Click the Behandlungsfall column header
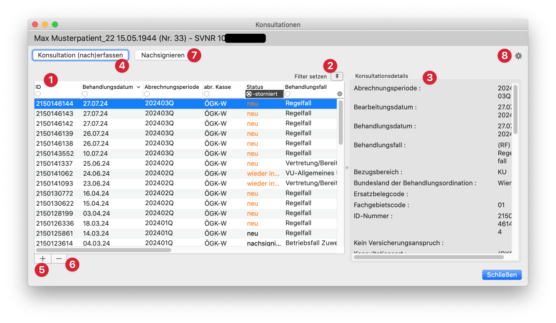The image size is (556, 323). point(306,87)
